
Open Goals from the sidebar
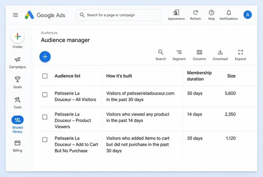(x=18, y=82)
